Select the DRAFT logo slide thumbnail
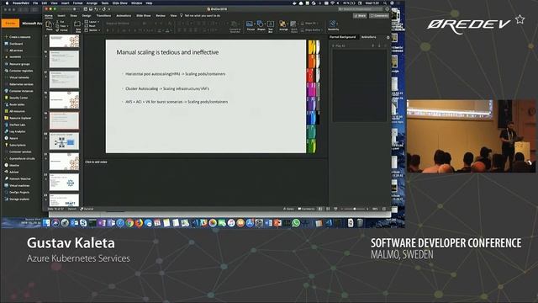The height and width of the screenshot is (303, 538). coord(64,200)
